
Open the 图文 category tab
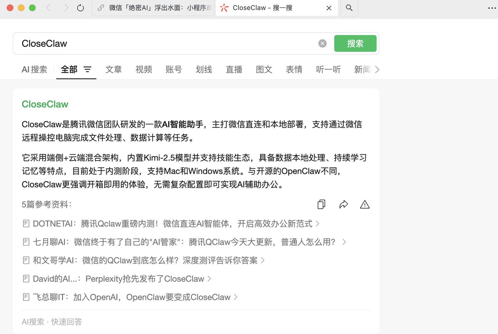(264, 69)
